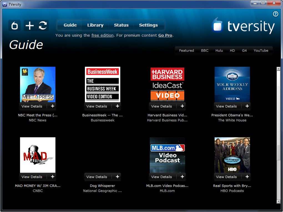Open the HBO Real Sports thumbnail
This screenshot has width=283, height=212.
click(232, 155)
